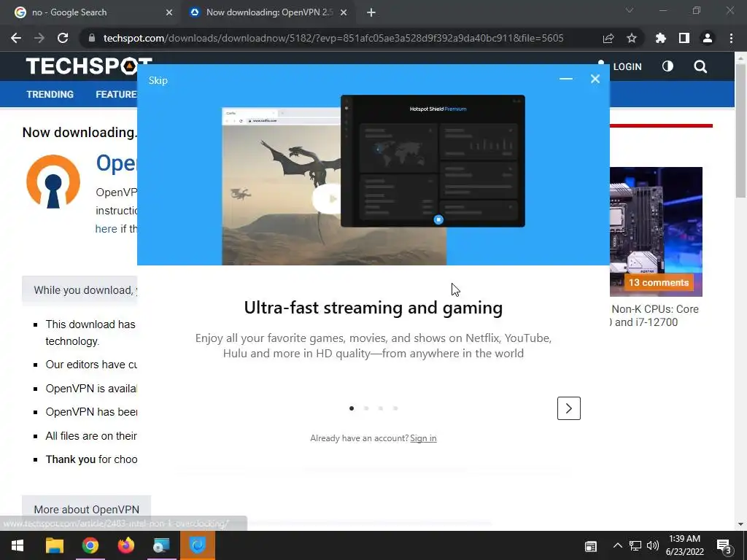Go to next onboarding slide arrow
This screenshot has width=747, height=560.
(x=569, y=408)
